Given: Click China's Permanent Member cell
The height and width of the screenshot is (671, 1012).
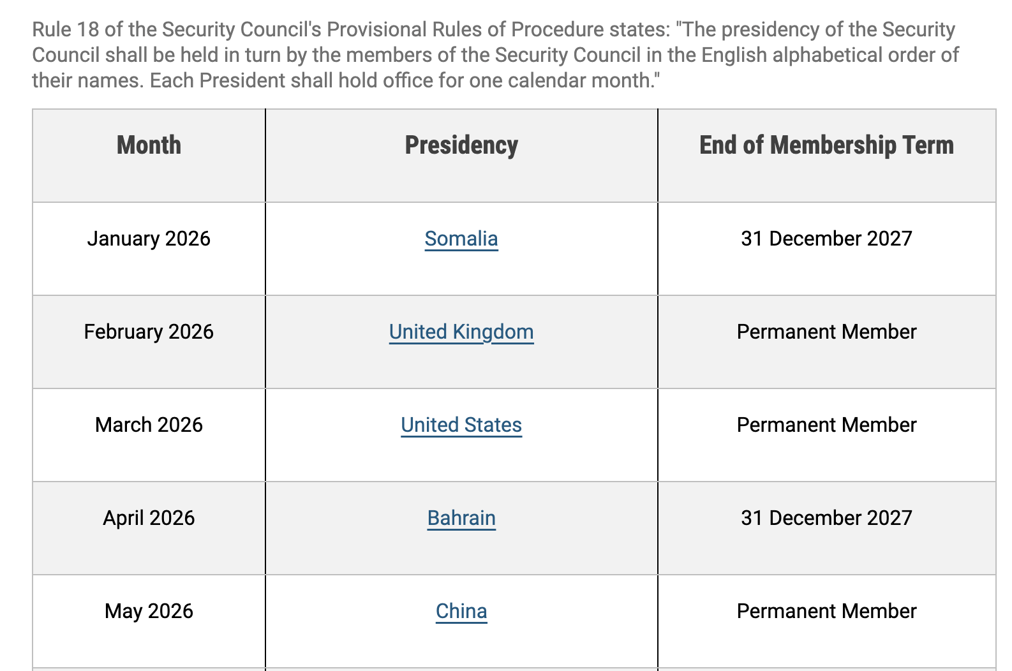Looking at the screenshot, I should 826,611.
